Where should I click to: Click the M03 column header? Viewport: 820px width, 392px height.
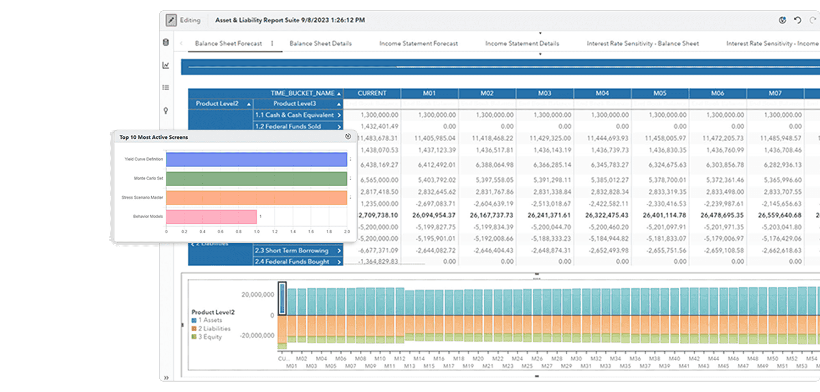tap(544, 93)
